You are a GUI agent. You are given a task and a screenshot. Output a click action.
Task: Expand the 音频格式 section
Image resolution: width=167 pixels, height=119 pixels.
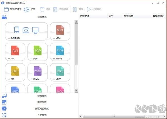coord(39,96)
